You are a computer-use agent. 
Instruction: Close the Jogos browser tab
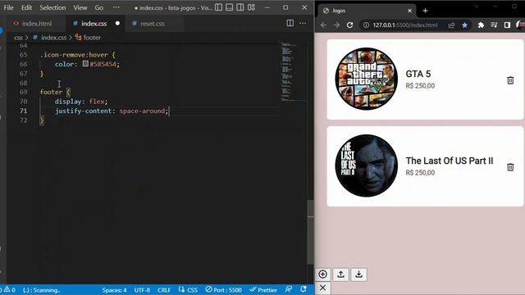409,11
